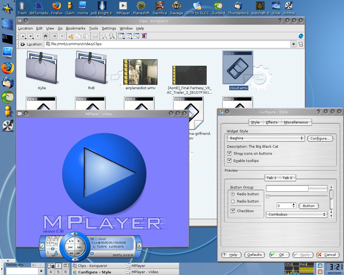Screen dimensions: 344x275
Task: Skip to next track in MPlayer
Action: pos(79,247)
